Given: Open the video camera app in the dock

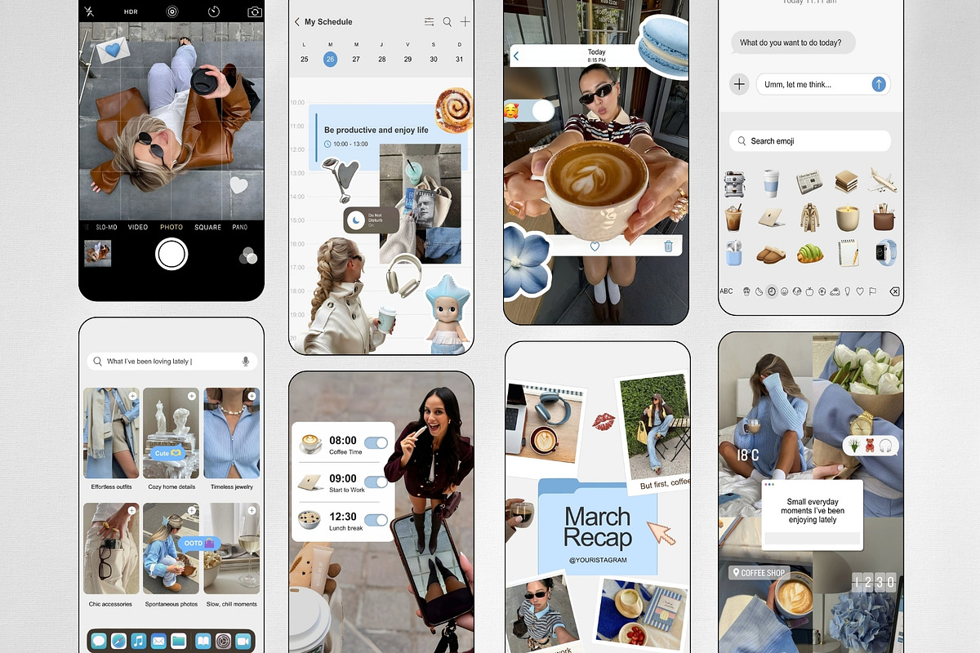Looking at the screenshot, I should (243, 641).
